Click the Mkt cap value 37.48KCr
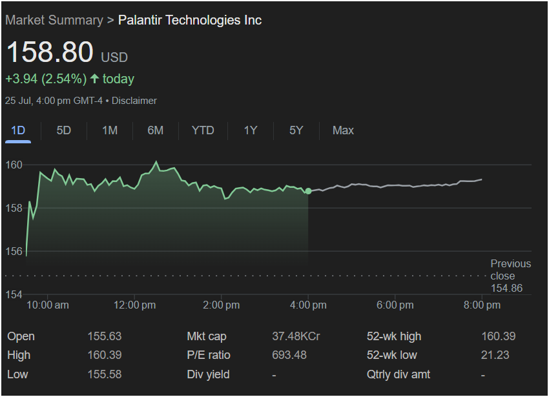Viewport: 549px width, 397px height. click(296, 336)
